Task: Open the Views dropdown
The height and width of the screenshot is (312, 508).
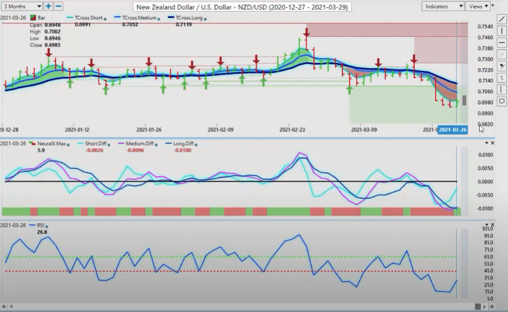Action: 478,6
